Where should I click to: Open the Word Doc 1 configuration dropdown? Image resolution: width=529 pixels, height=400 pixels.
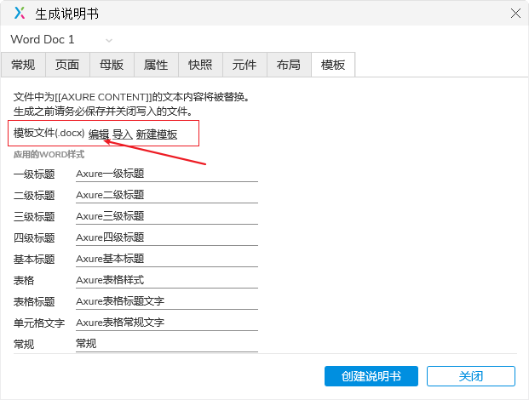click(61, 40)
